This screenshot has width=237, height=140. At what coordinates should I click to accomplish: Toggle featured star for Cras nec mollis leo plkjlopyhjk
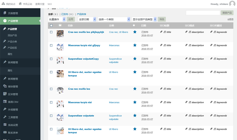[135, 32]
